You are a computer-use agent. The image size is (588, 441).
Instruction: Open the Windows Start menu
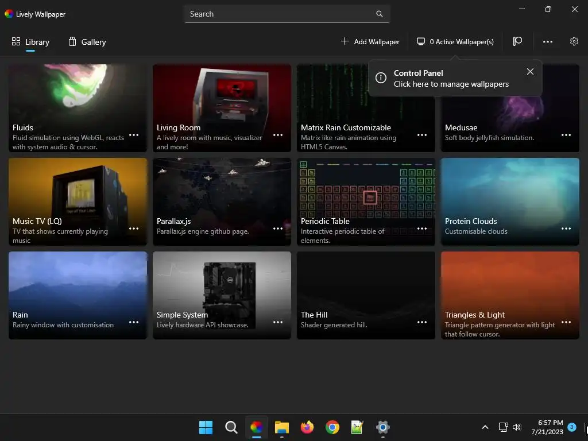[206, 427]
